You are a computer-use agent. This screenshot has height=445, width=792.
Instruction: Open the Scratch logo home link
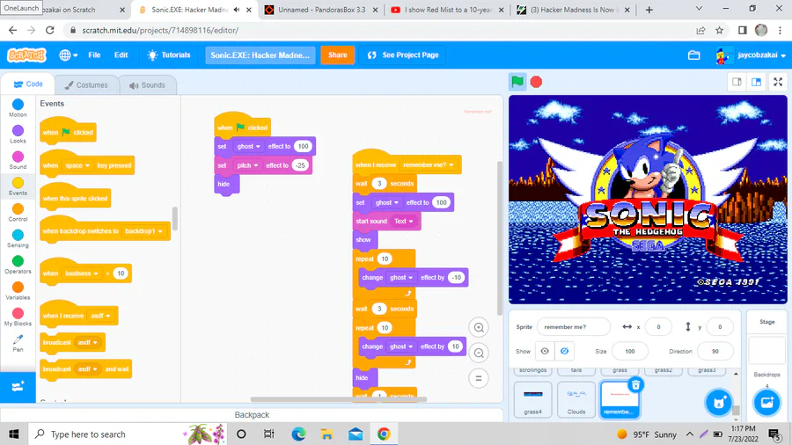coord(26,55)
